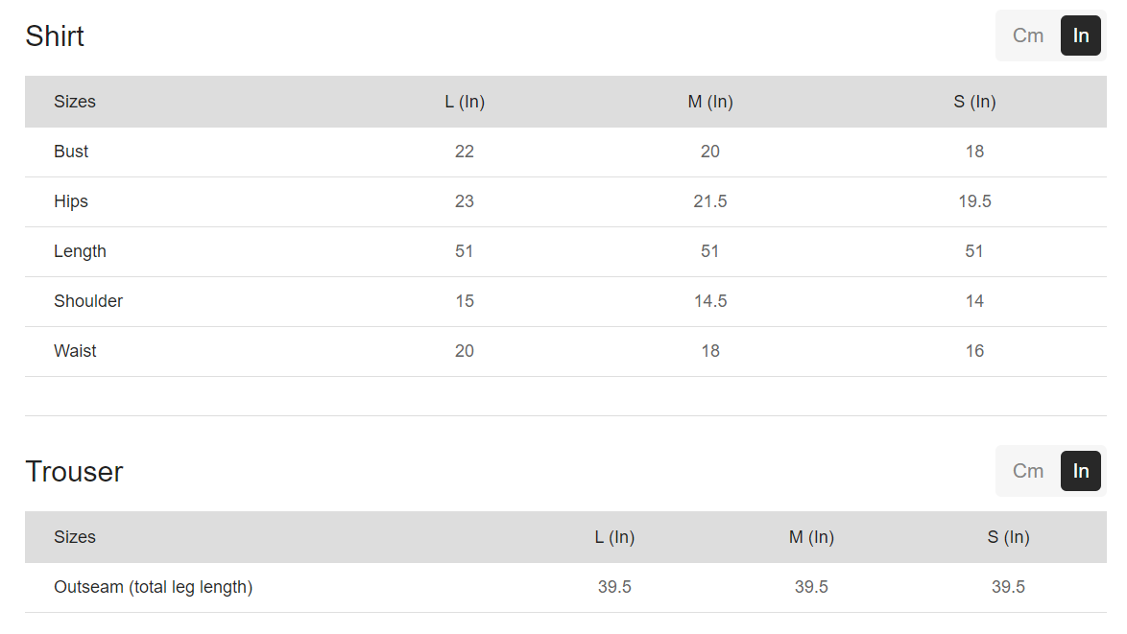This screenshot has height=634, width=1127.
Task: Click the S (In) header in the Shirt table
Action: pyautogui.click(x=974, y=102)
